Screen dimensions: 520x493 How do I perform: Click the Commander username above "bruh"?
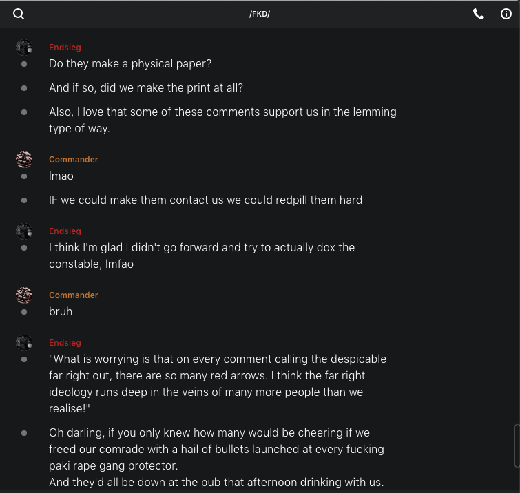click(x=74, y=295)
